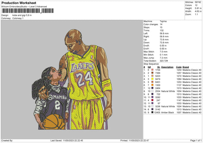Click the 'Page 1 of 1' footer text

point(196,140)
